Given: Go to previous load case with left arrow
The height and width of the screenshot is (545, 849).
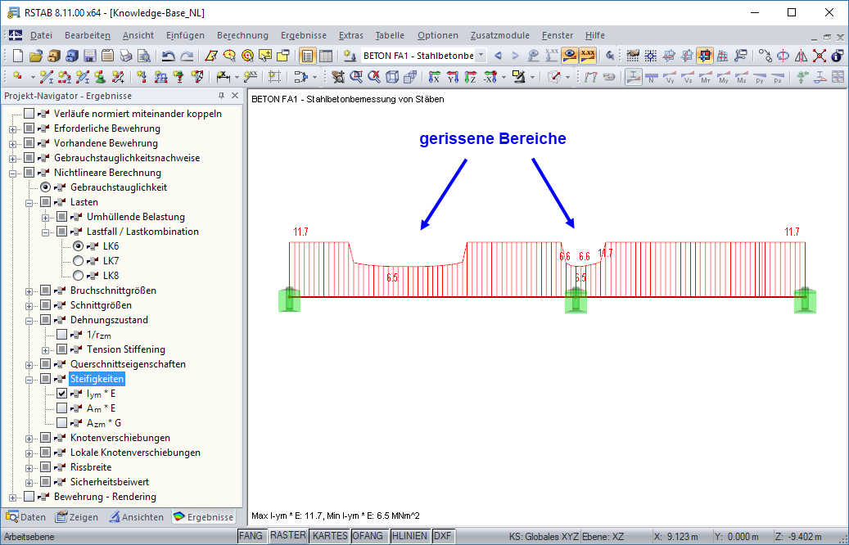Looking at the screenshot, I should 498,56.
